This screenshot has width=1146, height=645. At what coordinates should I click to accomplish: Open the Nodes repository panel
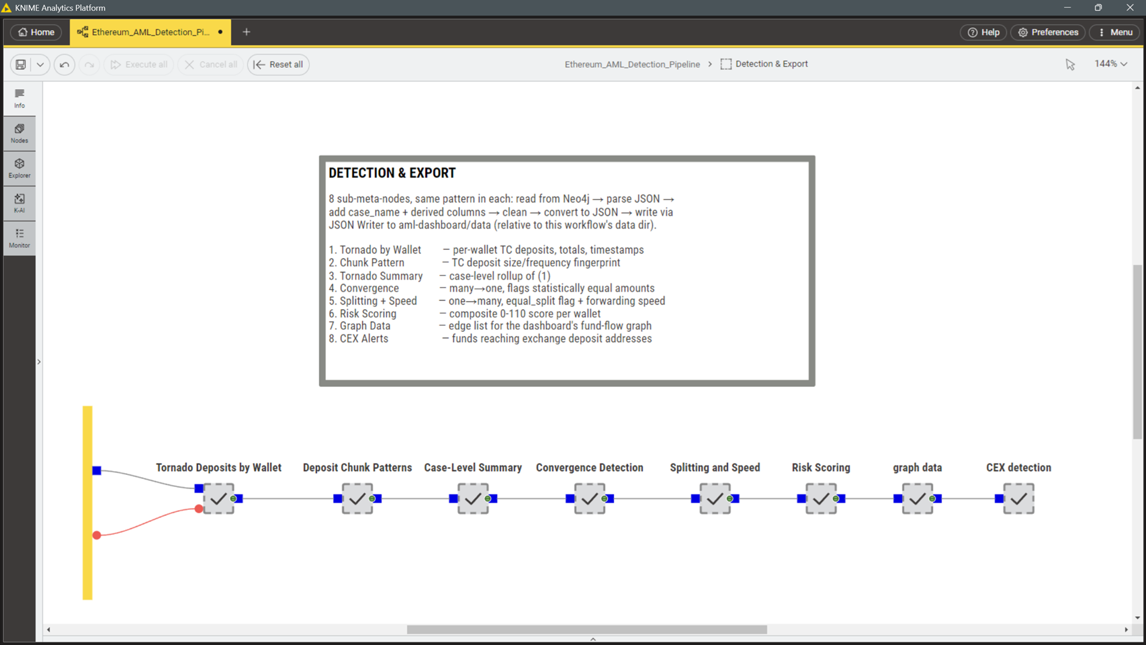[x=19, y=133]
